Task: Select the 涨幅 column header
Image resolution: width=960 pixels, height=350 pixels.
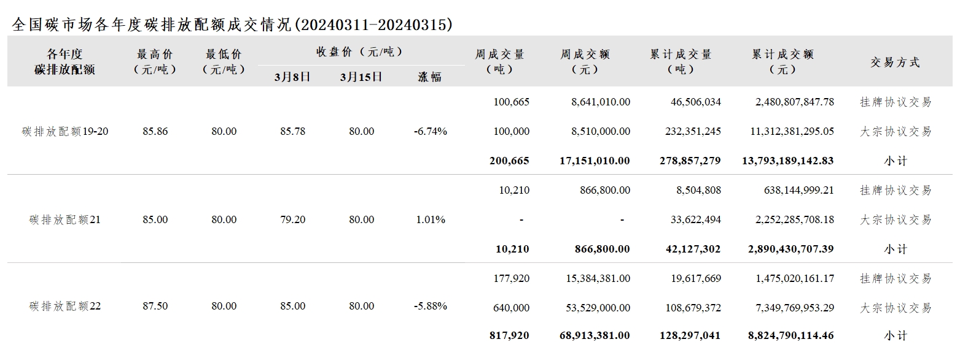Action: tap(430, 77)
